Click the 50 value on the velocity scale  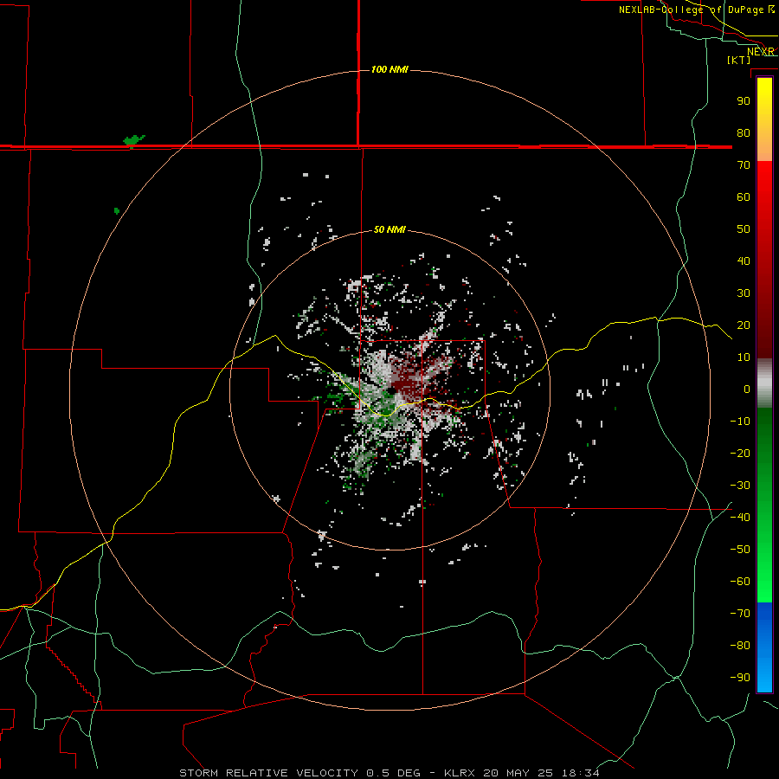[x=744, y=229]
